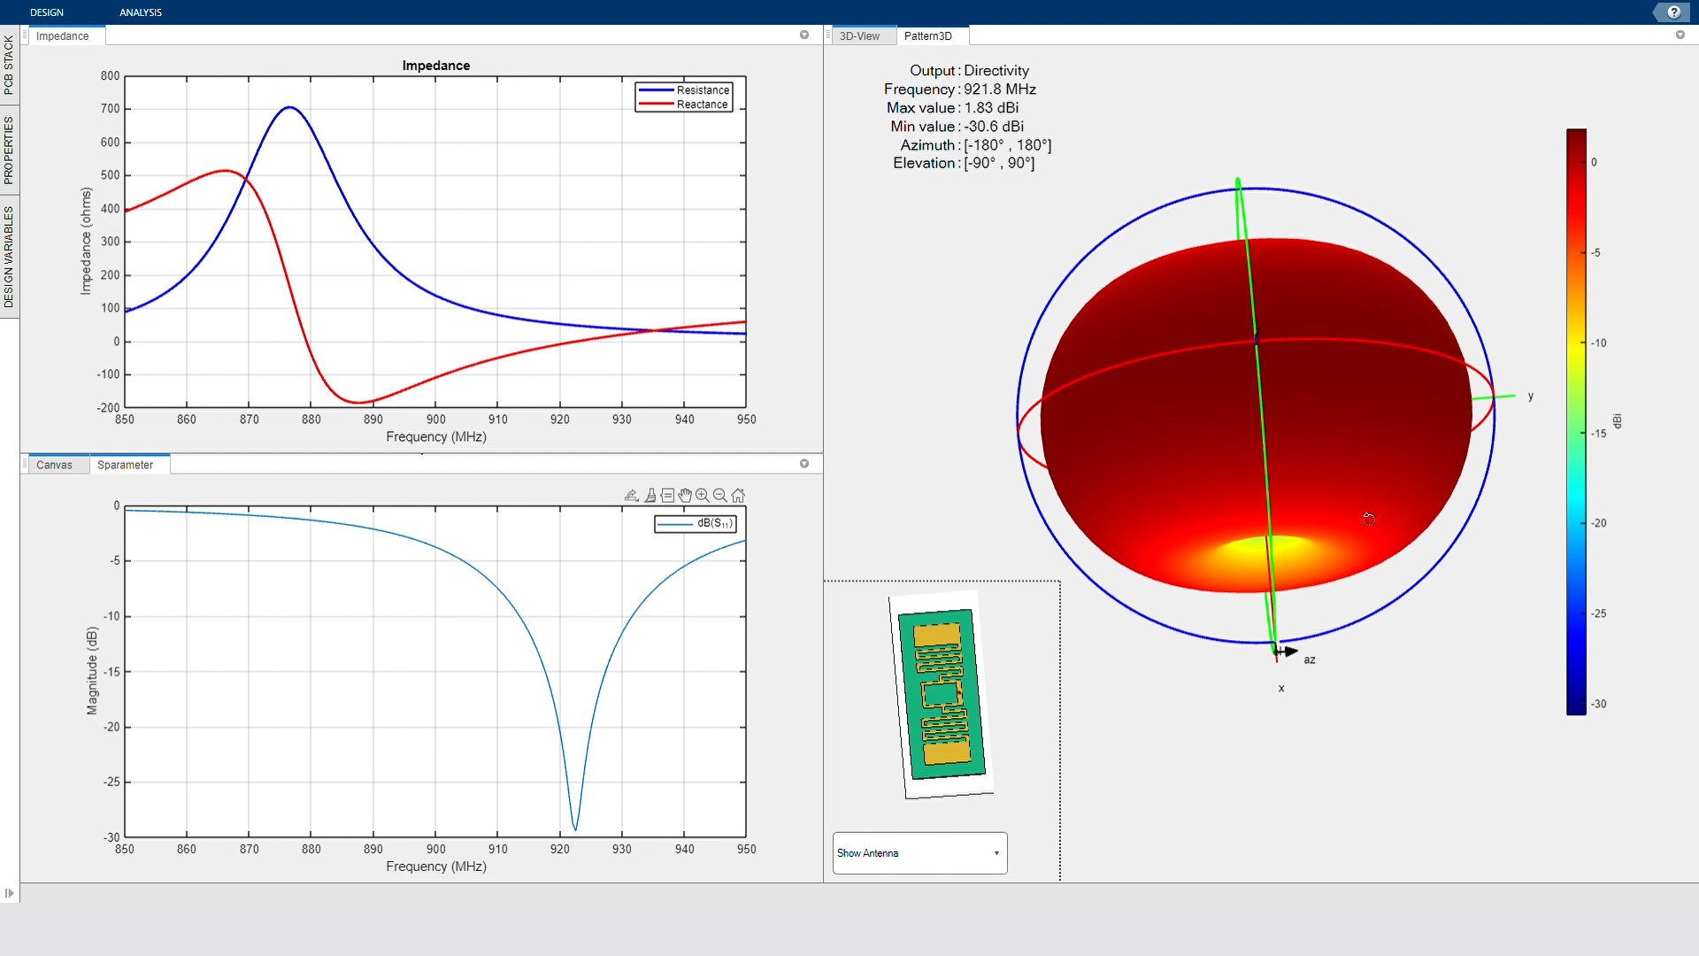Click the export axes icon above the S11 plot

coord(631,496)
